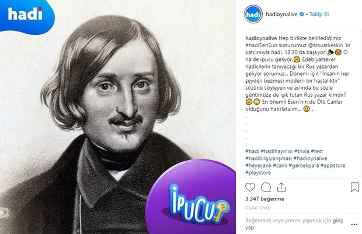The width and height of the screenshot is (362, 234).
Task: Share the post using the share icon
Action: coord(281,187)
